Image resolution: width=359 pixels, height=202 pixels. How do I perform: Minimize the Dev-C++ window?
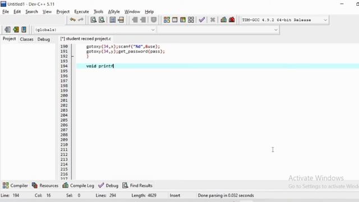tap(342, 4)
